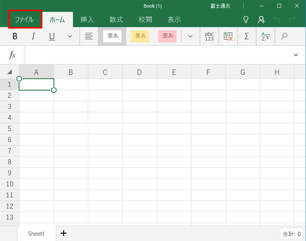The height and width of the screenshot is (241, 306).
Task: Toggle bold formatting
Action: tap(15, 36)
